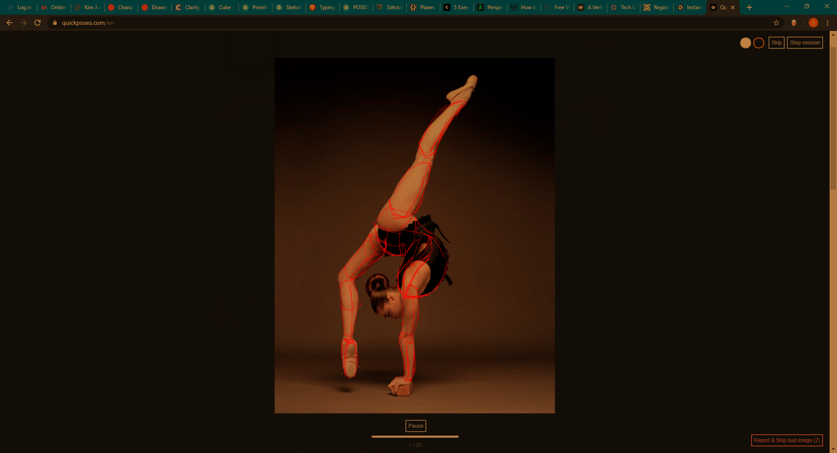Open the Clarity bookmark via its C icon
This screenshot has width=837, height=453.
pos(177,7)
